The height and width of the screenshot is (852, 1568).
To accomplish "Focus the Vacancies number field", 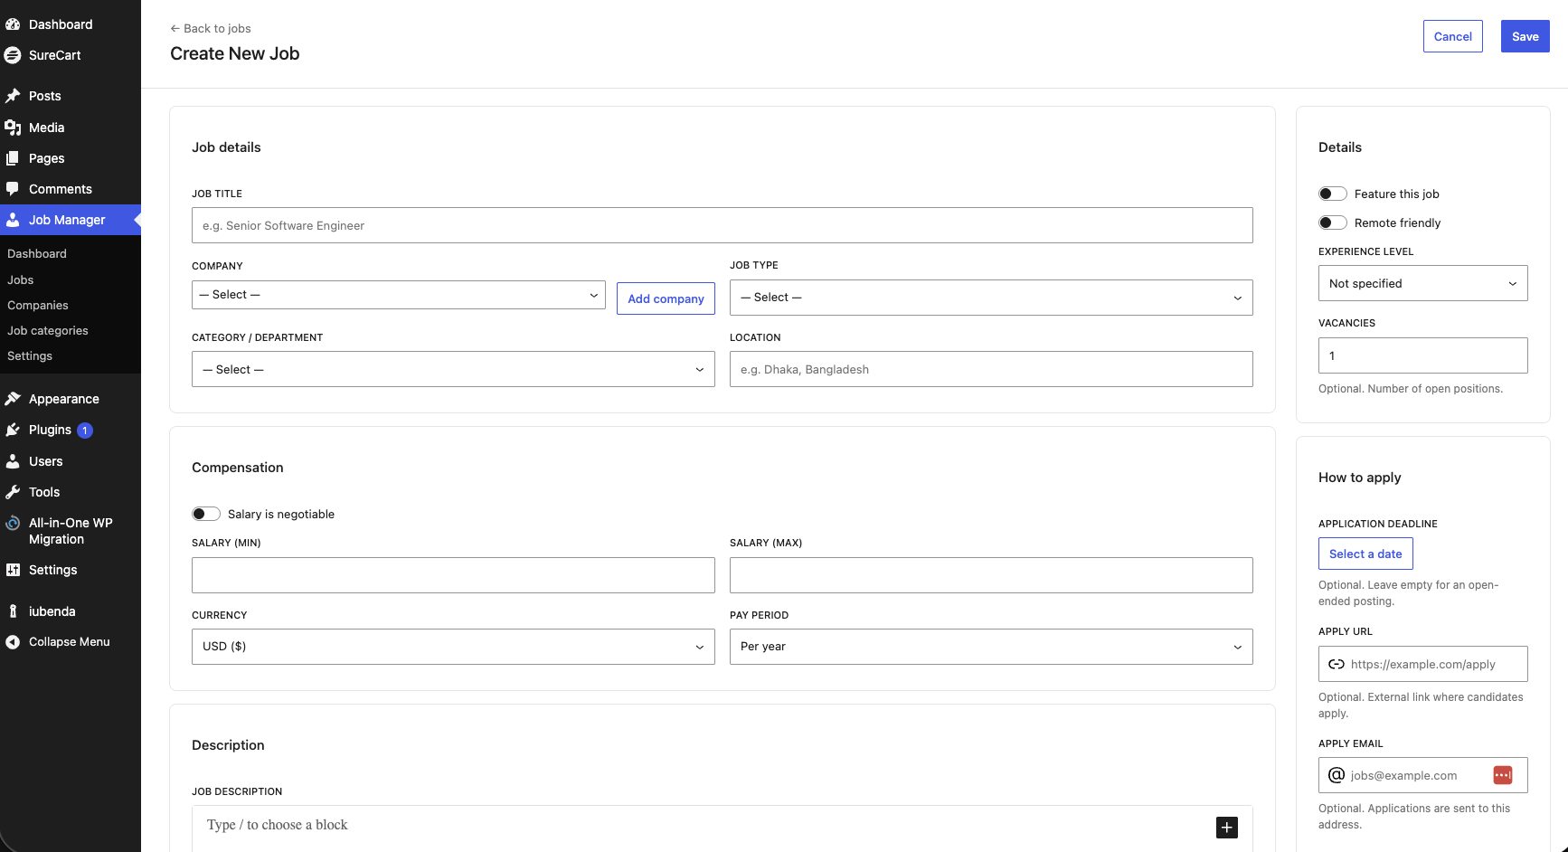I will (1423, 355).
